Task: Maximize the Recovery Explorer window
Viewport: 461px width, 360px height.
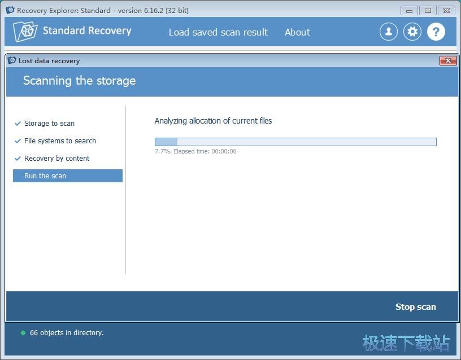Action: (428, 11)
